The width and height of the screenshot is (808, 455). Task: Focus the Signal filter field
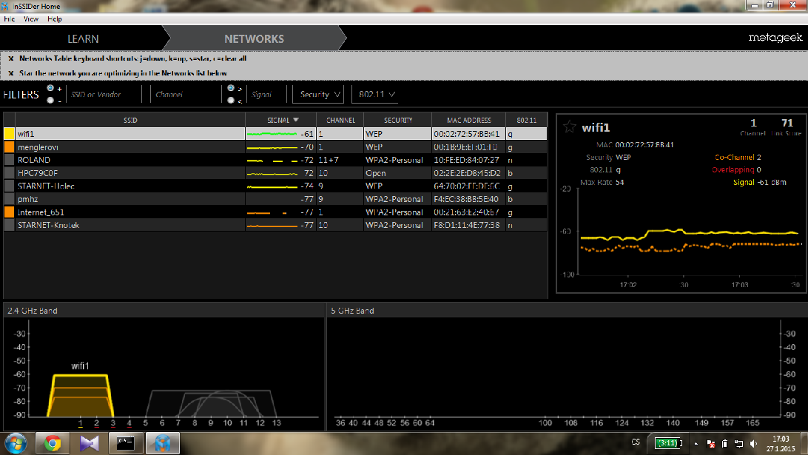click(267, 95)
